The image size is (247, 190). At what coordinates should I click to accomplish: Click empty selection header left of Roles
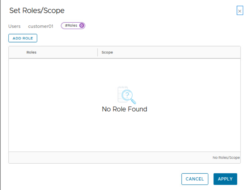(16, 52)
